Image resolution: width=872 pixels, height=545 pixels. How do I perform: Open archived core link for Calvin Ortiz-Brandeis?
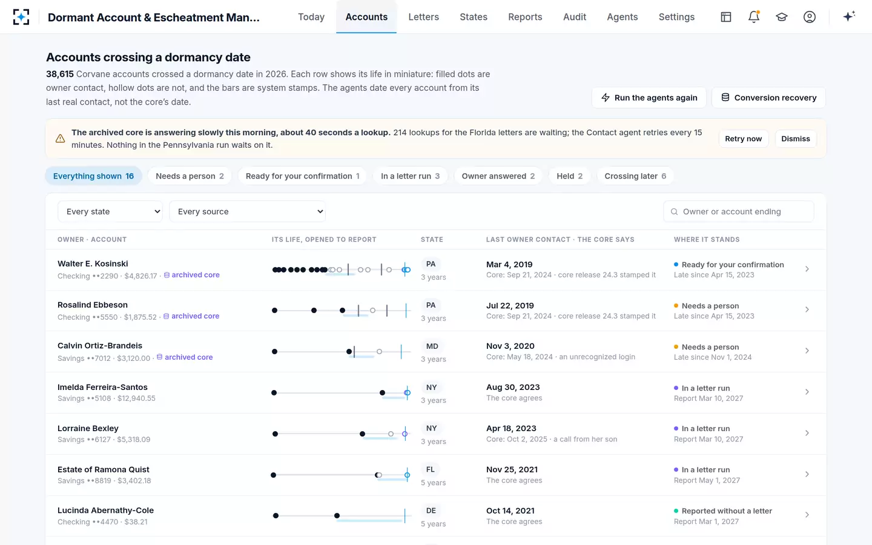185,357
